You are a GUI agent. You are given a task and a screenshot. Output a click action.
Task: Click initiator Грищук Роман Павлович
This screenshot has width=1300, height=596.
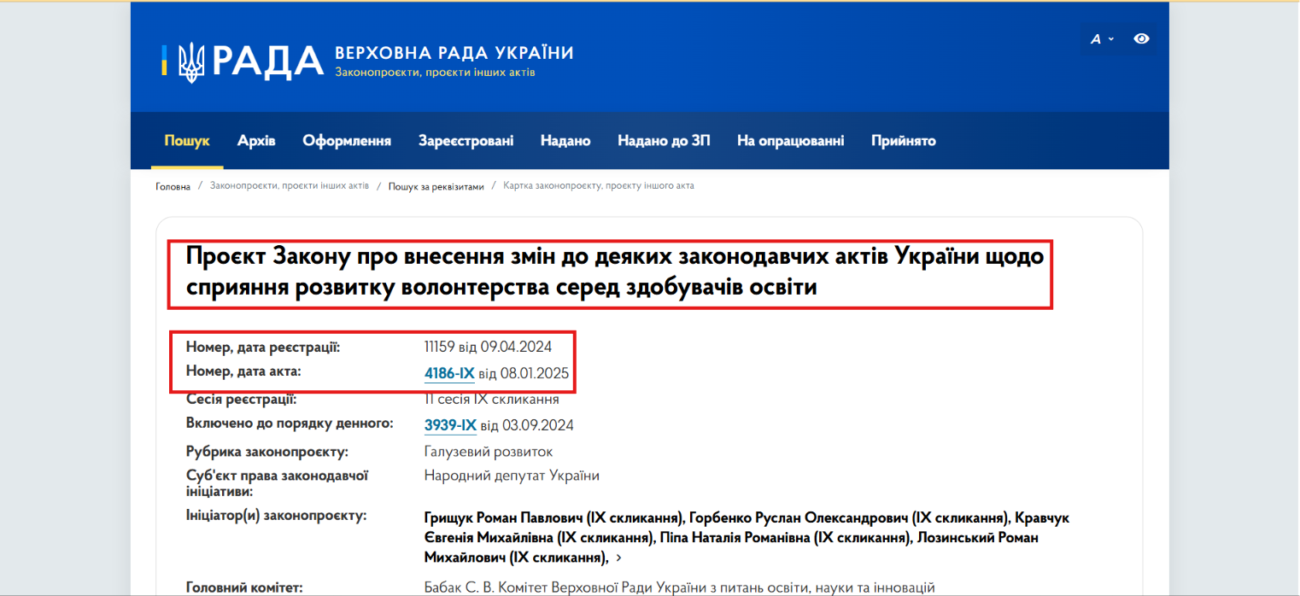(x=555, y=518)
